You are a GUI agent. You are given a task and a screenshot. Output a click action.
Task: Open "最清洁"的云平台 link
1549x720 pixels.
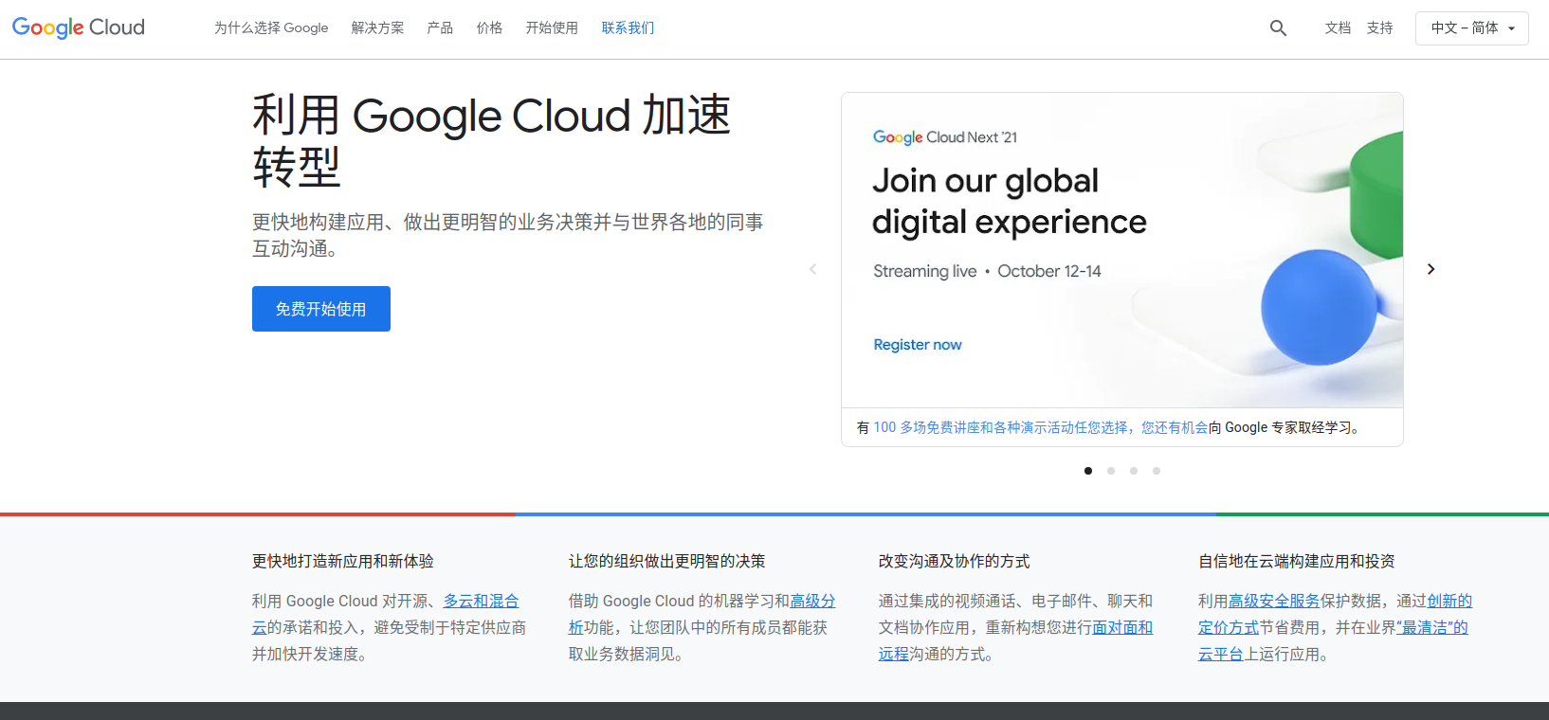[x=1432, y=627]
